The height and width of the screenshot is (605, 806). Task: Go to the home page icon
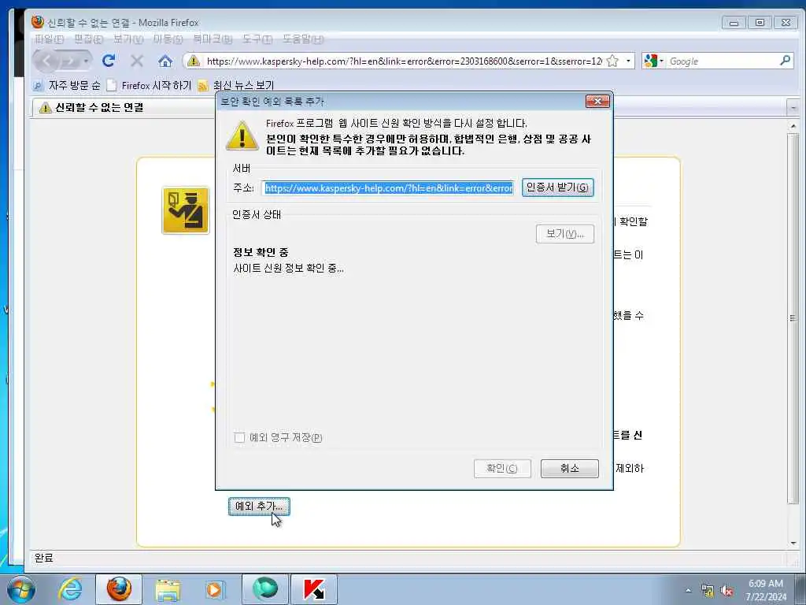[x=165, y=61]
